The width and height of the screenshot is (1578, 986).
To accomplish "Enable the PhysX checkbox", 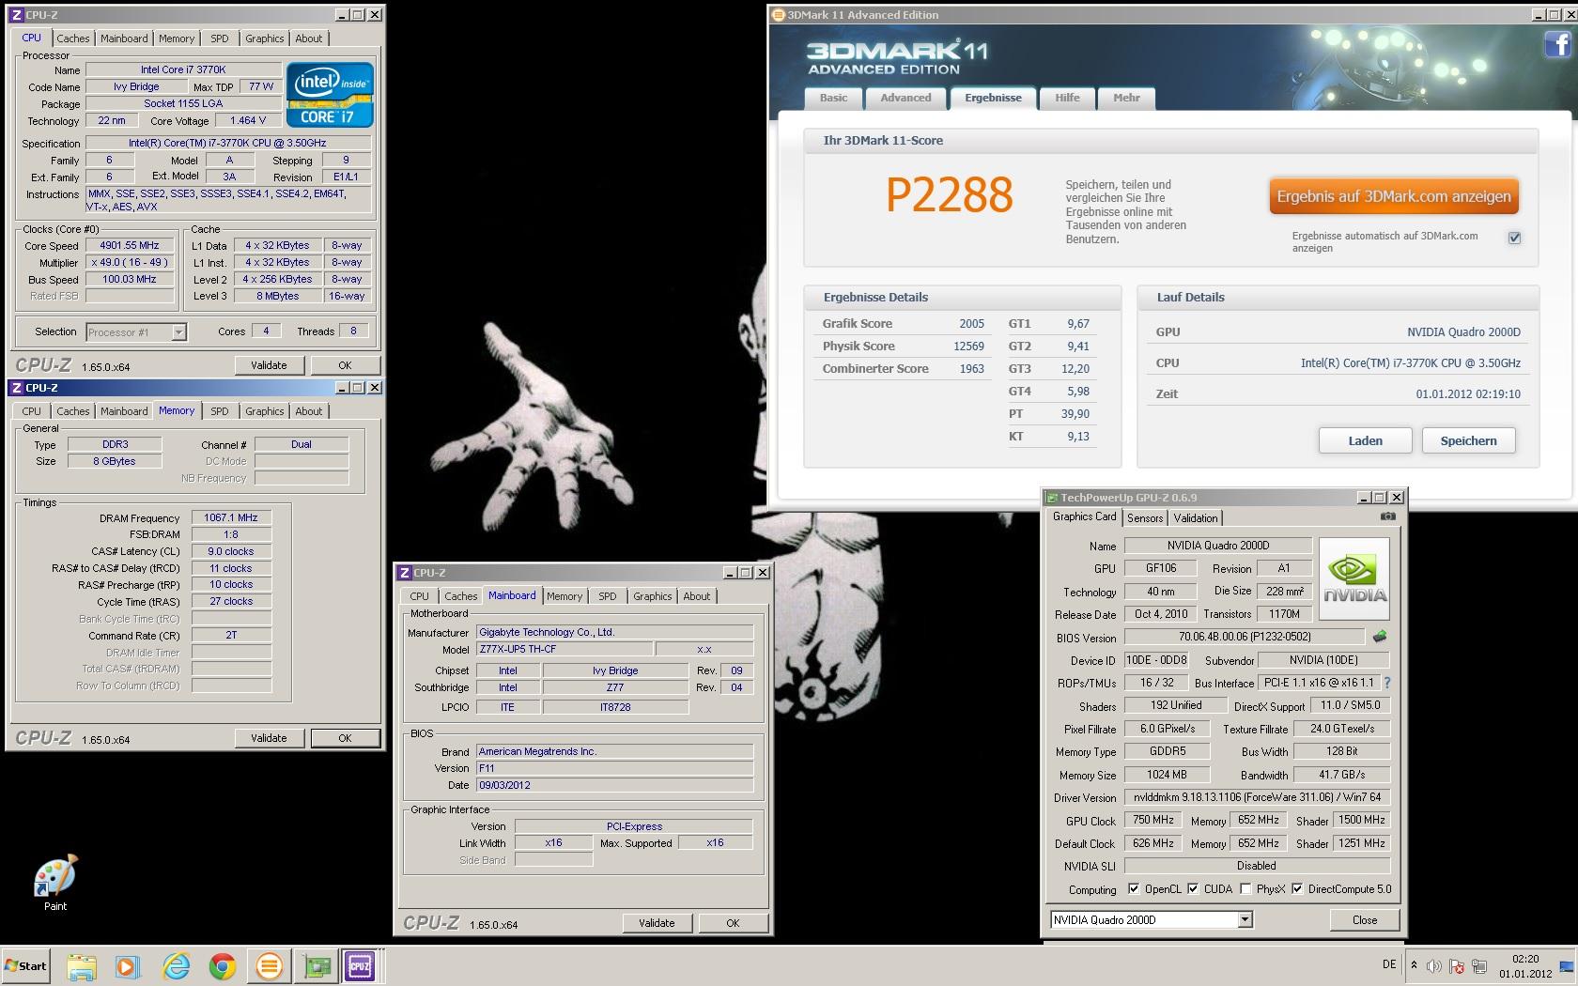I will click(1245, 889).
